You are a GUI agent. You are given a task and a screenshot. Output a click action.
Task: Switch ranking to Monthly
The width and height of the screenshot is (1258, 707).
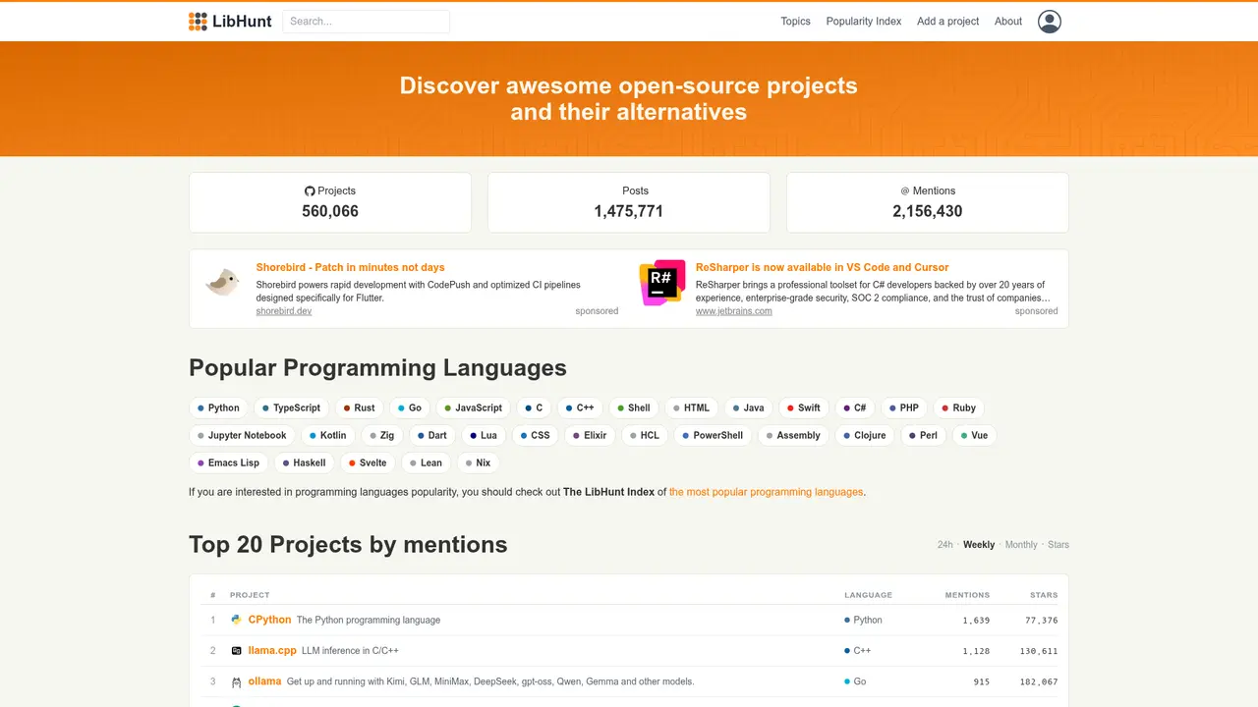pos(1021,545)
